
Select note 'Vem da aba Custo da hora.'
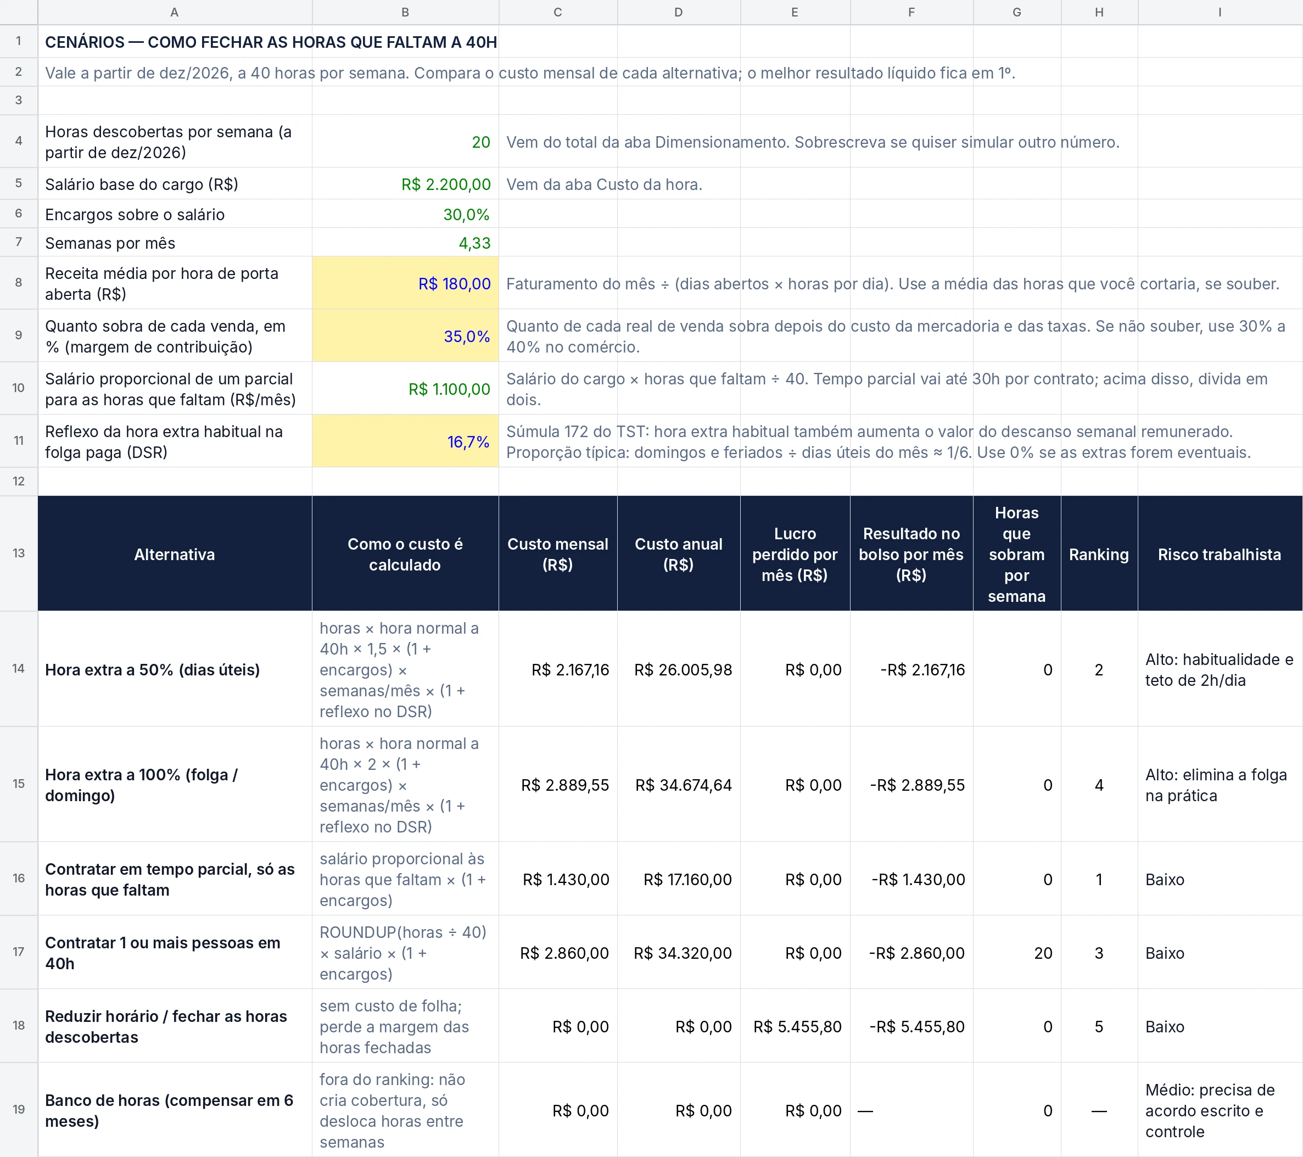(x=603, y=184)
